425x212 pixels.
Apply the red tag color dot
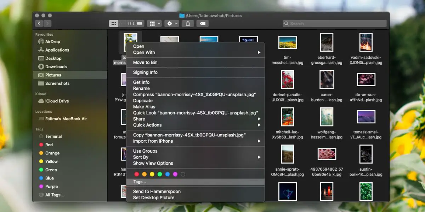(137, 174)
